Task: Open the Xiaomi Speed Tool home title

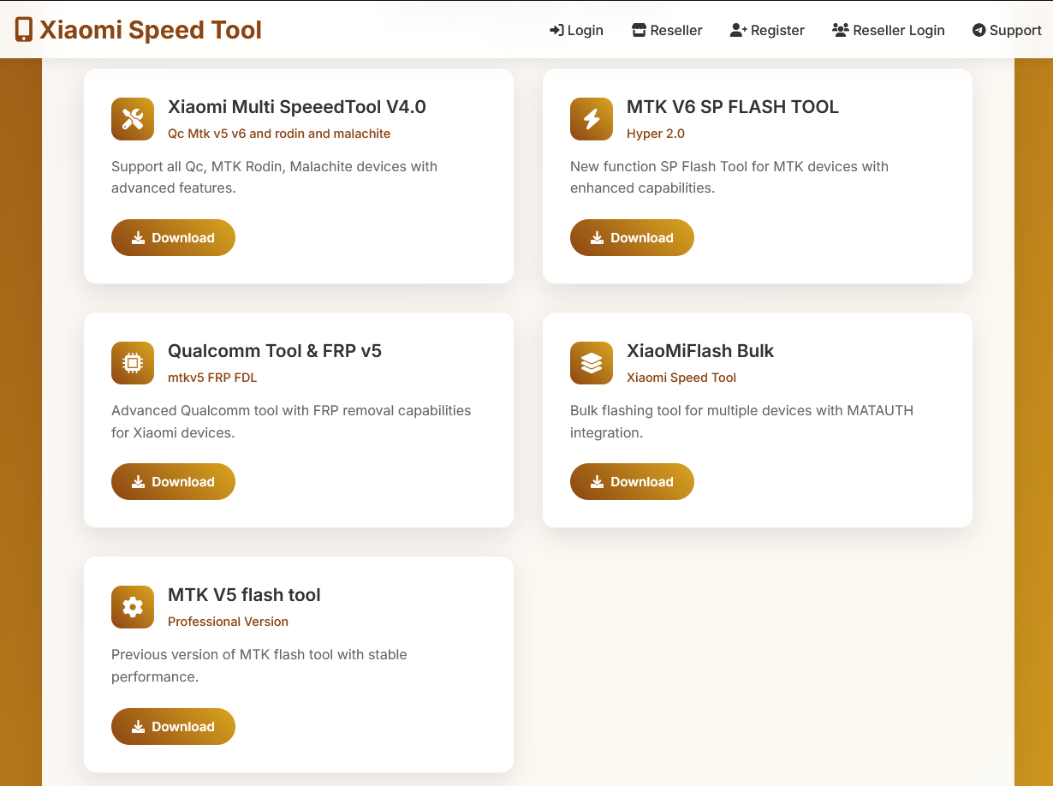Action: point(151,30)
